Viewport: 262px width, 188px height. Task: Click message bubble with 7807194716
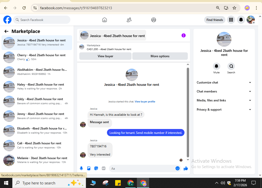pos(100,150)
